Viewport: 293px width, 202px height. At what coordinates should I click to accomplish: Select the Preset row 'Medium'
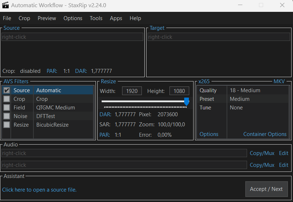coord(243,99)
